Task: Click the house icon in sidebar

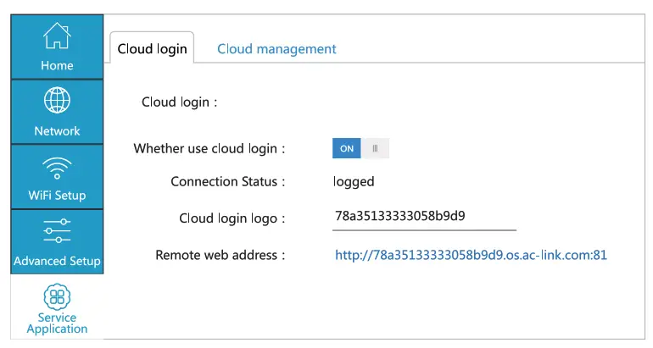Action: 57,36
